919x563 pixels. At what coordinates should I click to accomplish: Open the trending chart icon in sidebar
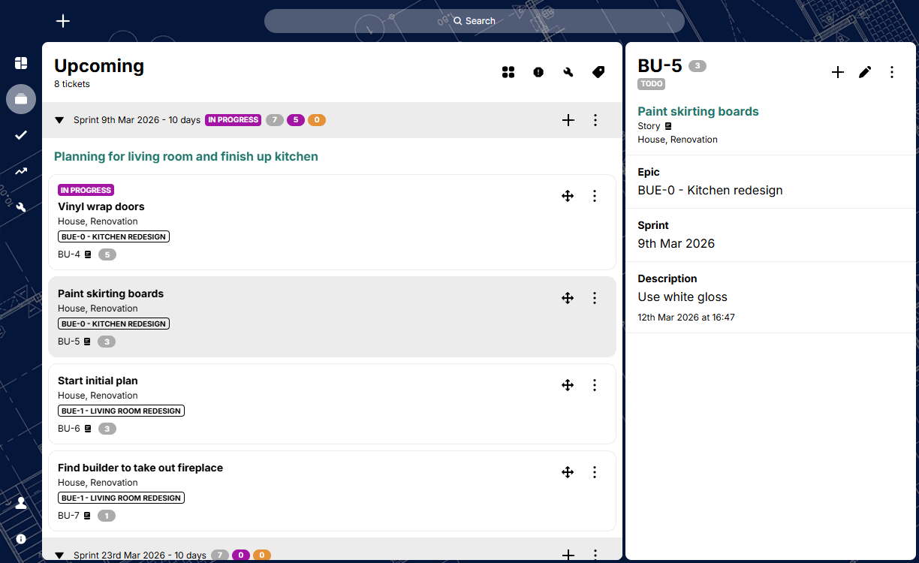pyautogui.click(x=21, y=171)
